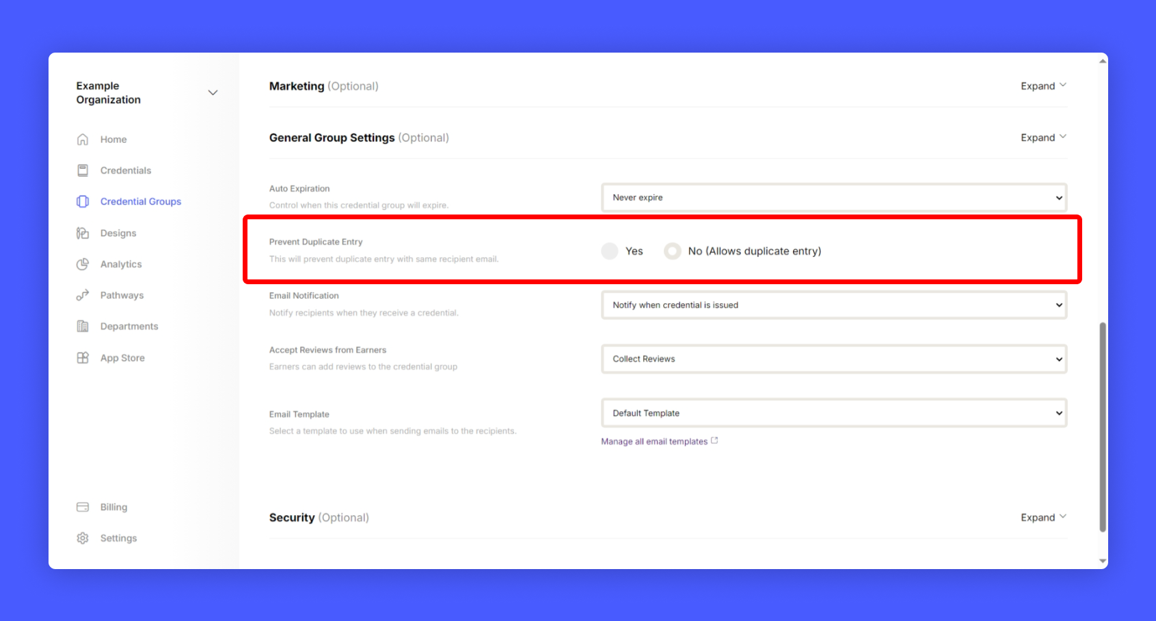Open Settings via the gear icon
1156x621 pixels.
coord(83,538)
